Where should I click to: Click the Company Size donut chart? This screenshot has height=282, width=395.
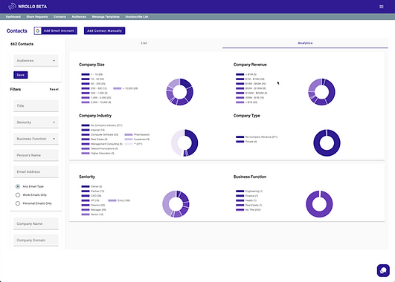click(x=179, y=92)
